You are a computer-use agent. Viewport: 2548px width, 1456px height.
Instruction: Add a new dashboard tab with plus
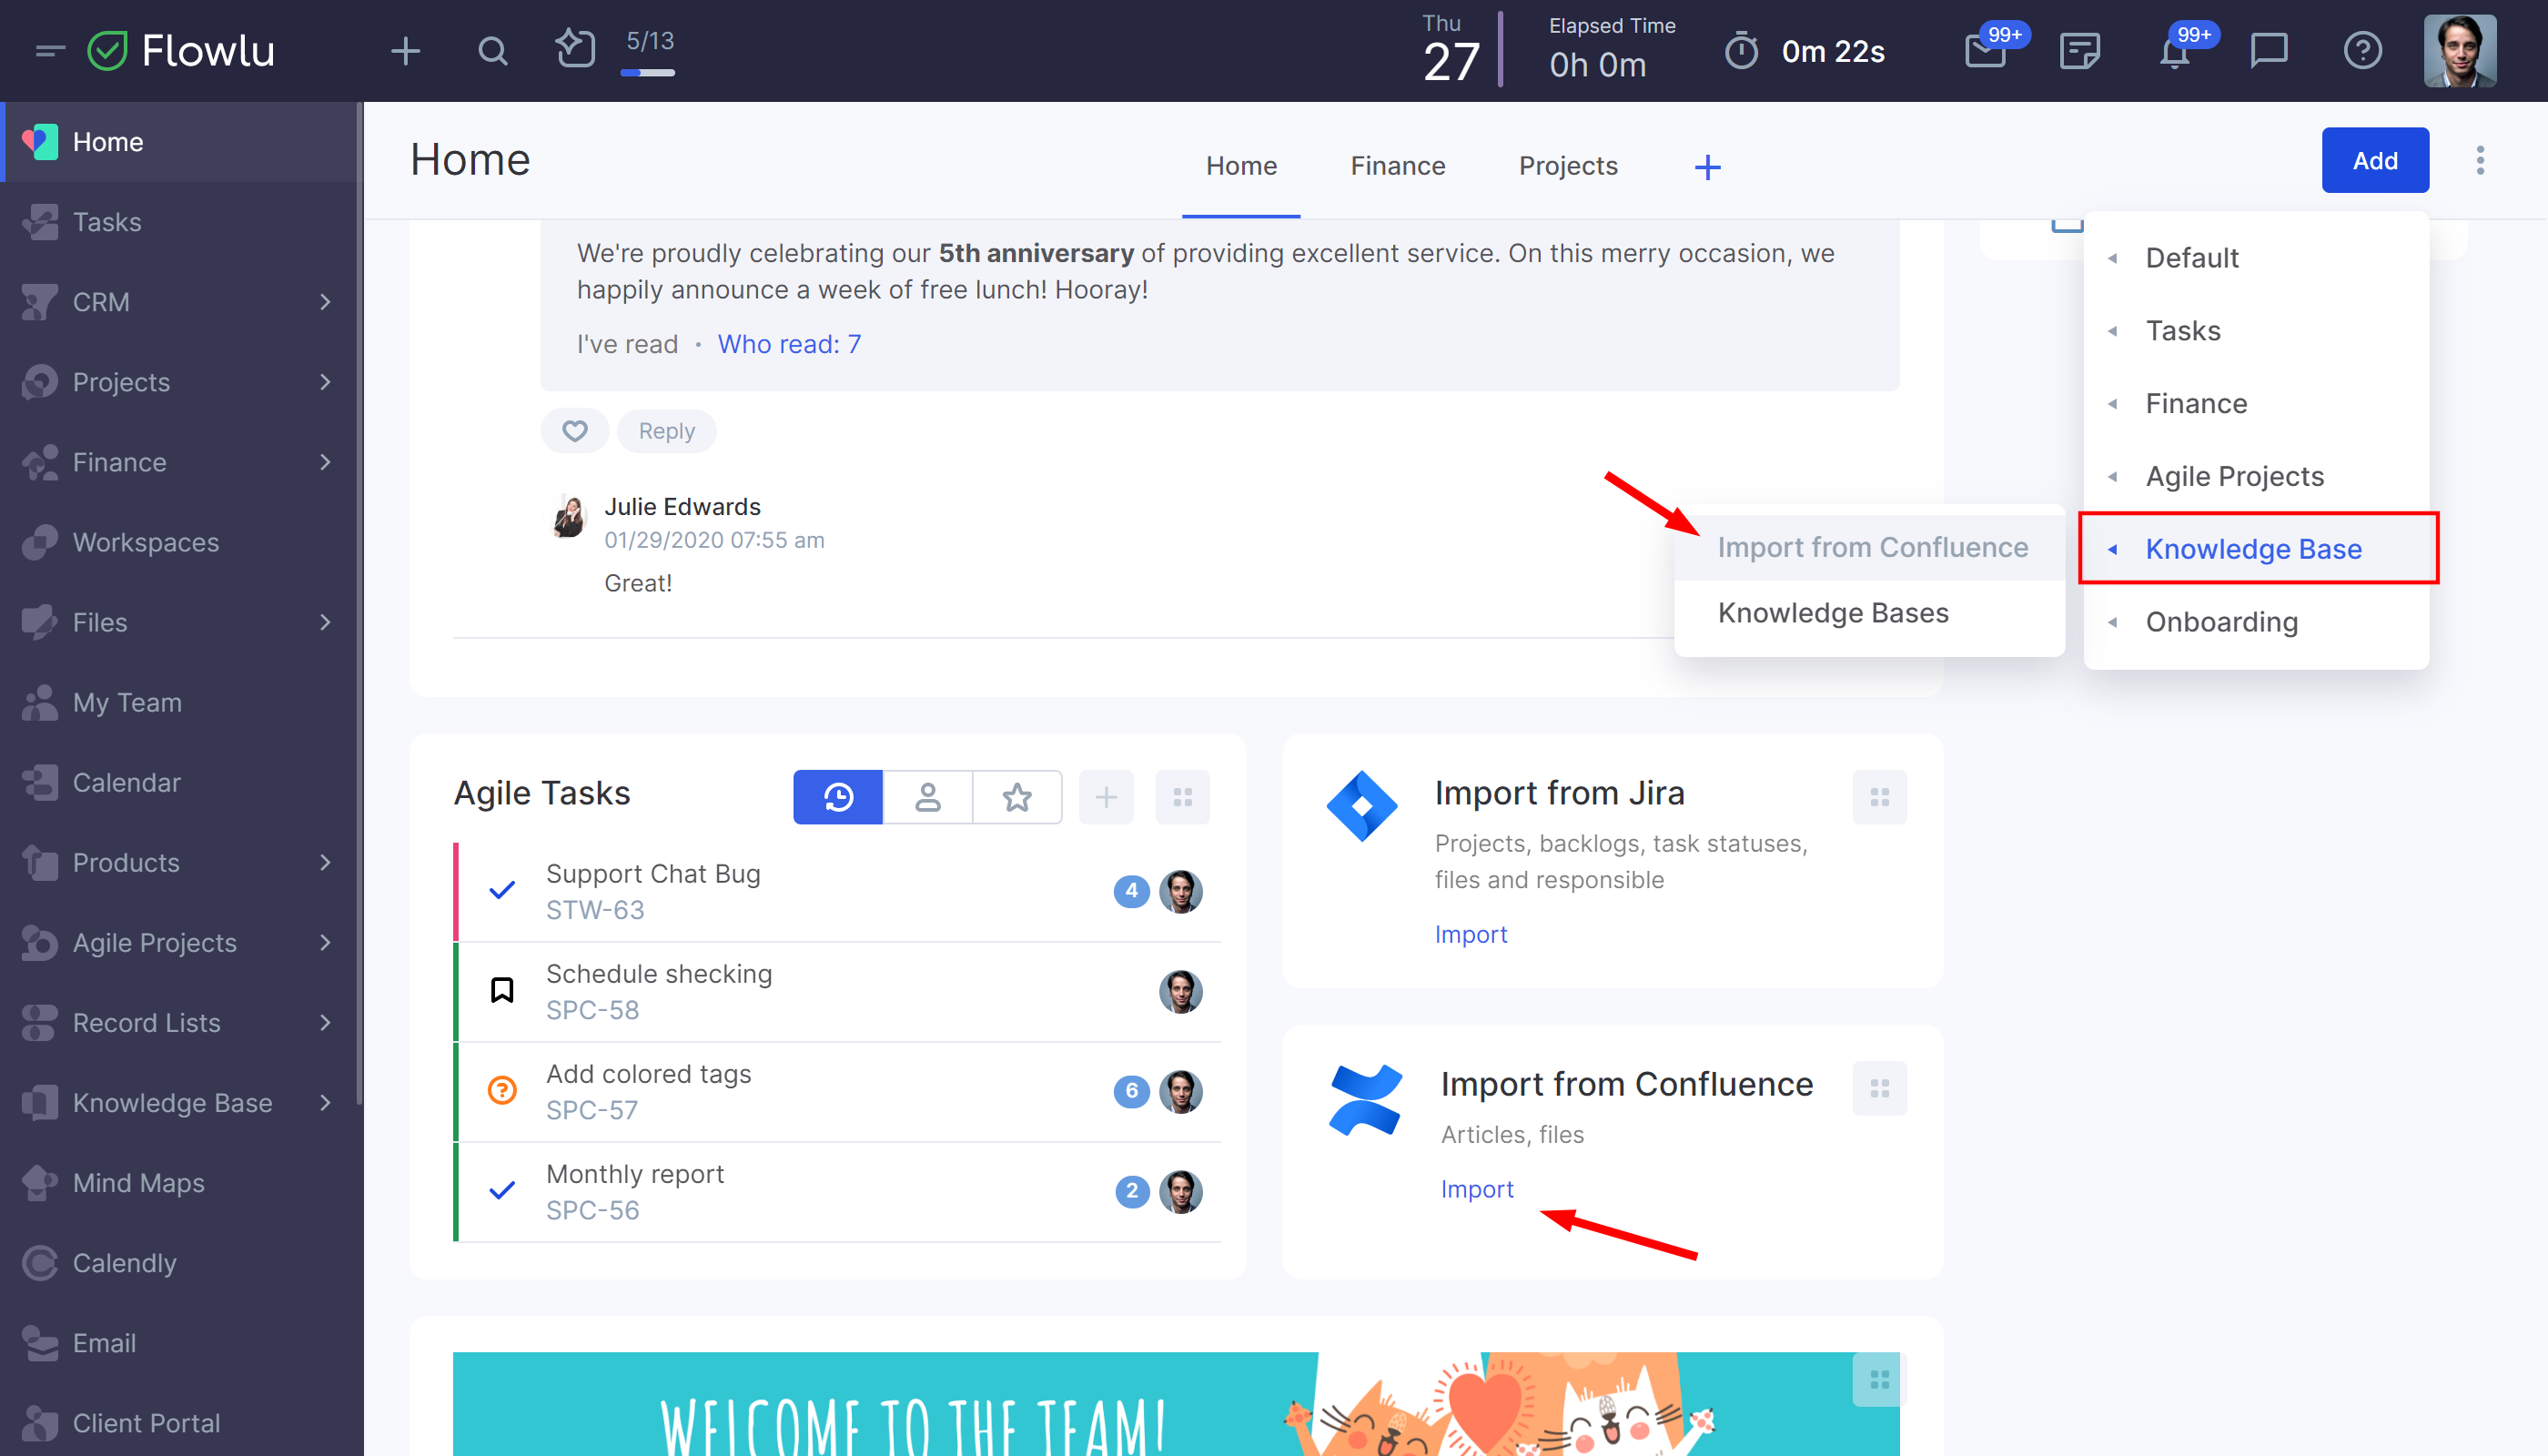1707,167
